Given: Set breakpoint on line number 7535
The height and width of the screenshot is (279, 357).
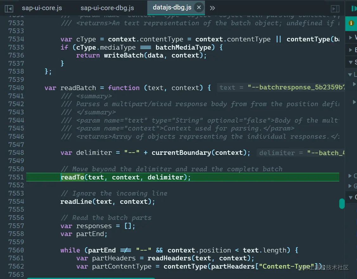Looking at the screenshot, I should tap(16, 47).
